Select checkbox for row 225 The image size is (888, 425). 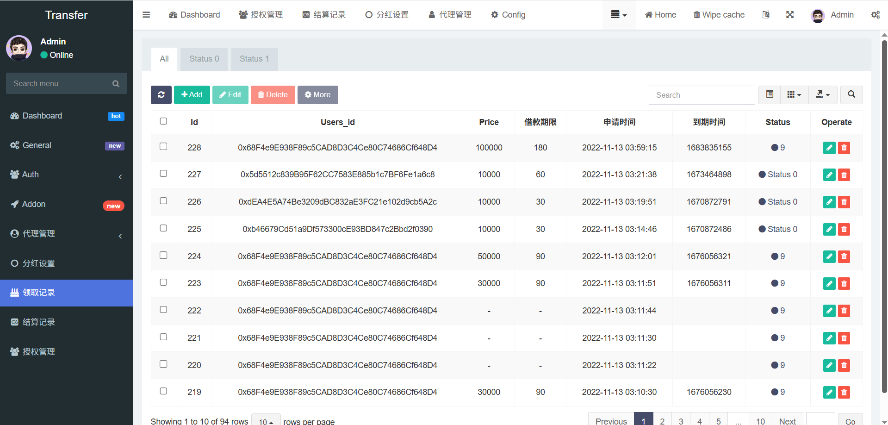click(x=163, y=228)
